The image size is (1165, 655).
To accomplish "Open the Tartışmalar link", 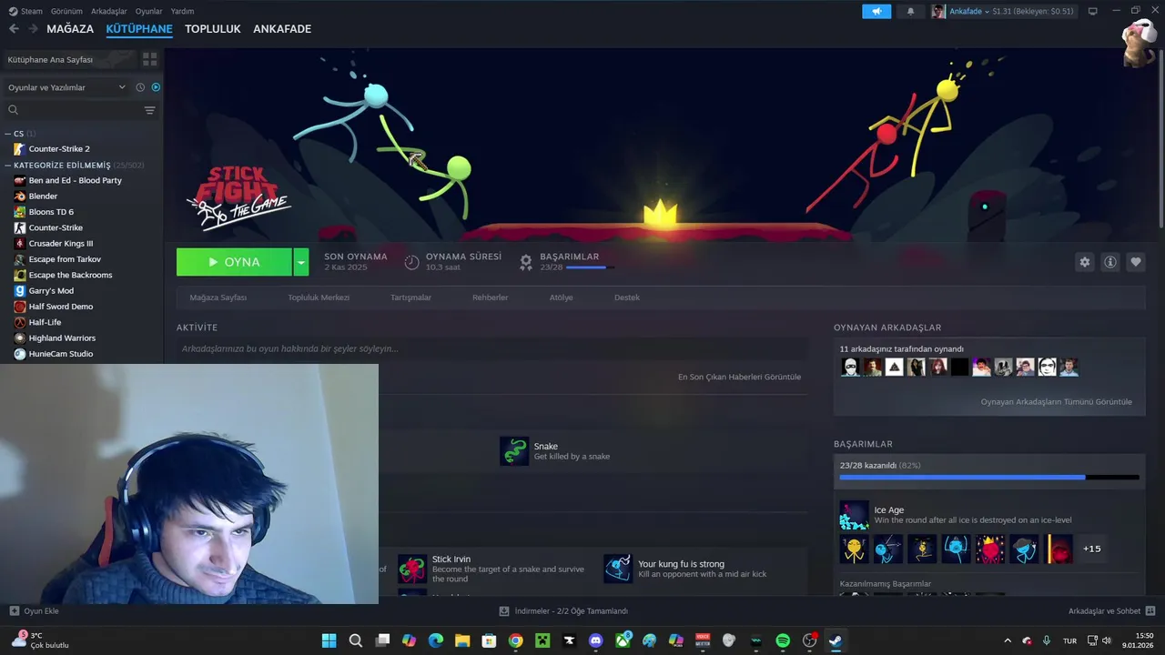I will (410, 297).
